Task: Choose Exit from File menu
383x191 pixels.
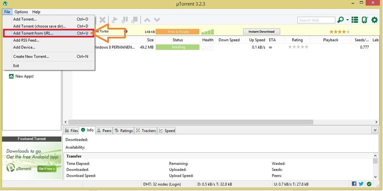Action: [49, 66]
